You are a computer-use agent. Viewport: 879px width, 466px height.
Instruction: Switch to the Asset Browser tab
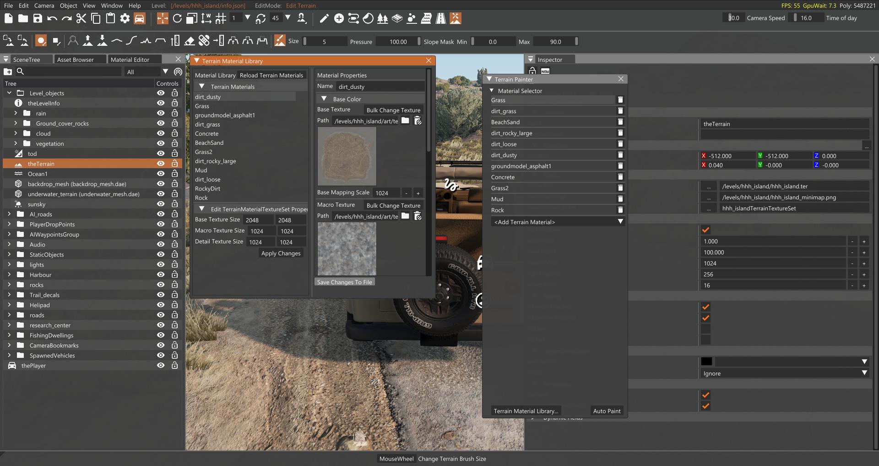tap(75, 60)
